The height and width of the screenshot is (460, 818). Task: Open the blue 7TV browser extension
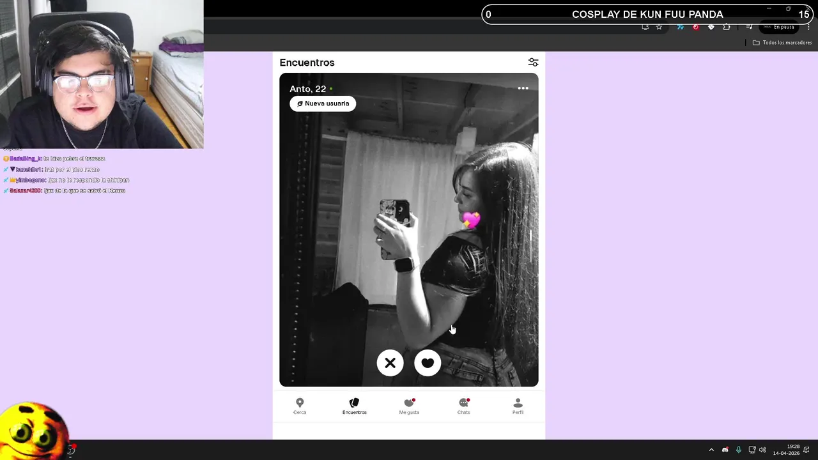click(680, 27)
